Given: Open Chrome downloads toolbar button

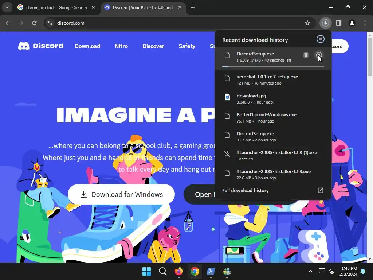Looking at the screenshot, I should pyautogui.click(x=325, y=23).
